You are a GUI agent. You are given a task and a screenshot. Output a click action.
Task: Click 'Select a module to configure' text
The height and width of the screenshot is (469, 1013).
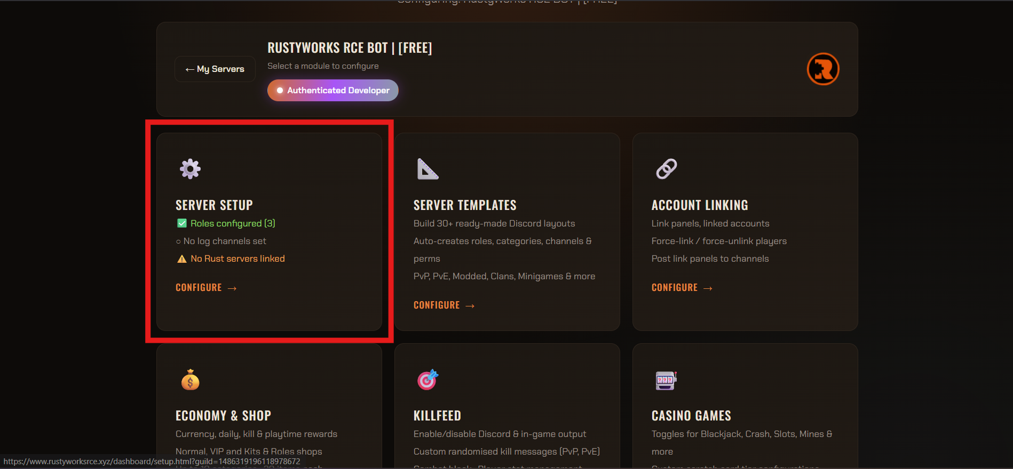[323, 66]
